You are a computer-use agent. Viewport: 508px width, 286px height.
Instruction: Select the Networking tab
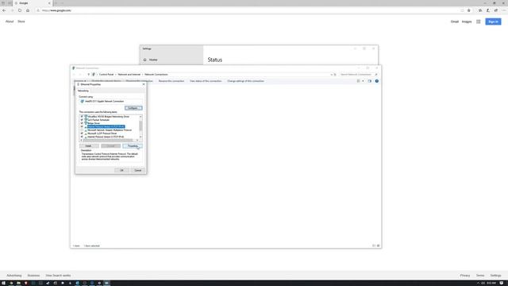point(83,91)
